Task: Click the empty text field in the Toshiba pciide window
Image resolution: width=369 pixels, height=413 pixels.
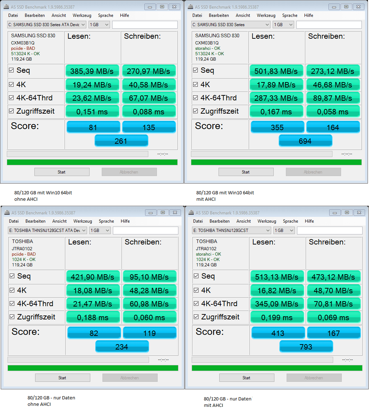Action: pos(145,231)
